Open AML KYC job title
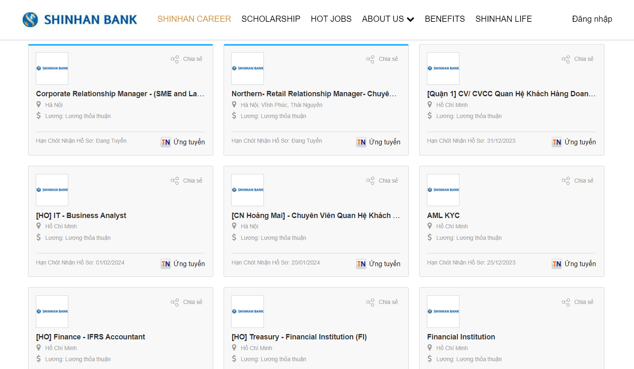Viewport: 634px width, 369px height. coord(443,216)
